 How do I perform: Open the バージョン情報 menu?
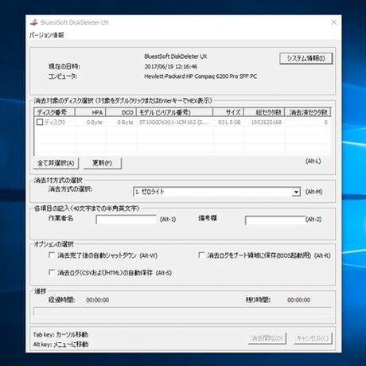46,35
